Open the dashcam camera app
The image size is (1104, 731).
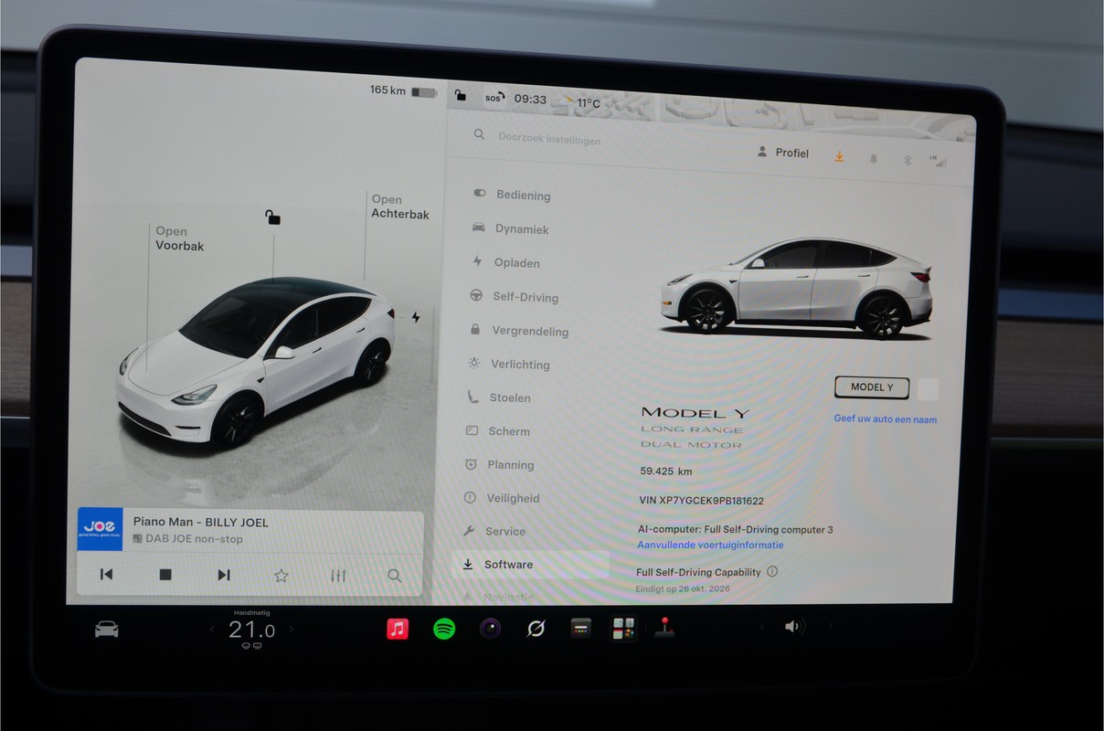pos(491,629)
